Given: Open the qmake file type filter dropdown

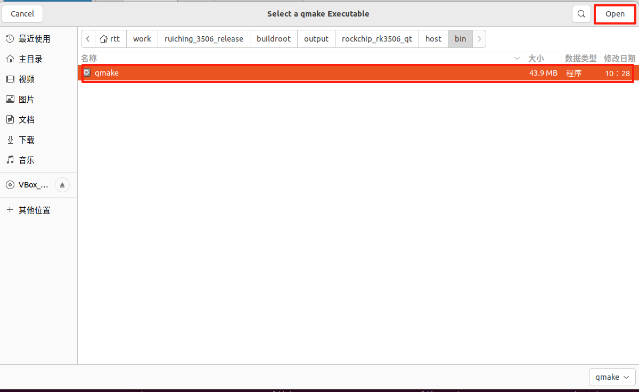Looking at the screenshot, I should (x=612, y=377).
